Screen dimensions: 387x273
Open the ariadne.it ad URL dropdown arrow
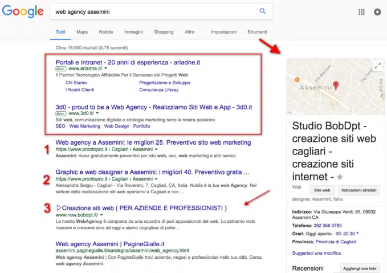pos(106,68)
